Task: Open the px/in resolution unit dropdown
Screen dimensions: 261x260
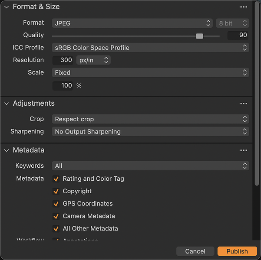Action: (x=93, y=60)
